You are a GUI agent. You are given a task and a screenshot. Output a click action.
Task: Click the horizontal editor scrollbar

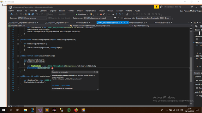coord(105,106)
